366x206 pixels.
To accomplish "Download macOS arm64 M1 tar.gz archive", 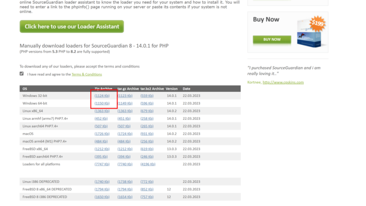I will click(124, 141).
